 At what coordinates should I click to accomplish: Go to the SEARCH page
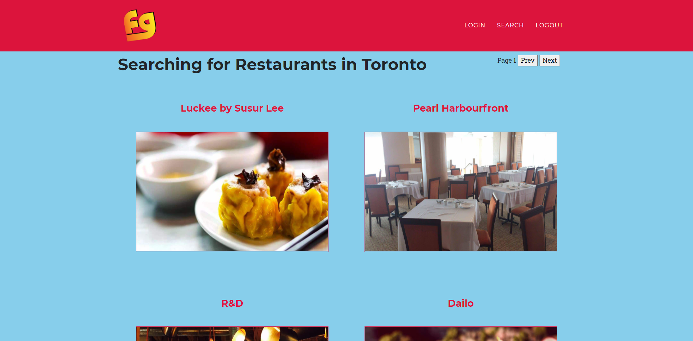coord(510,25)
